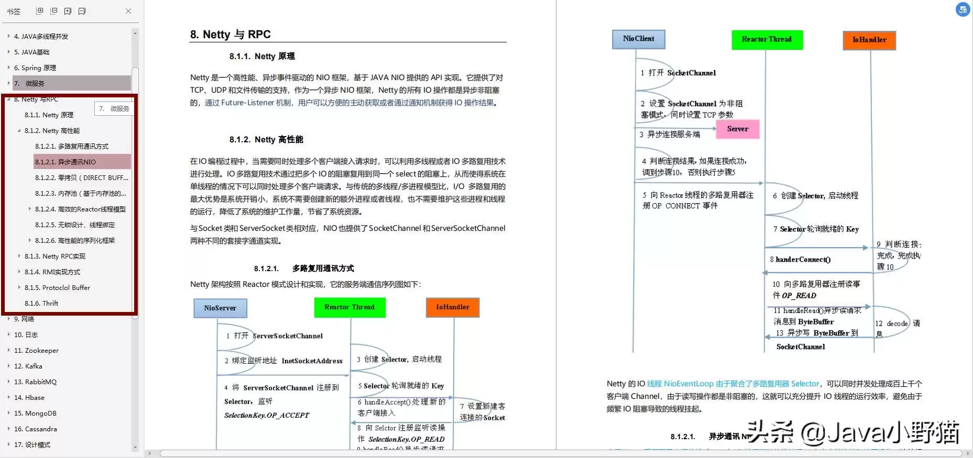Click the horizontal scrollbar left arrow
This screenshot has width=973, height=458.
coord(150,453)
